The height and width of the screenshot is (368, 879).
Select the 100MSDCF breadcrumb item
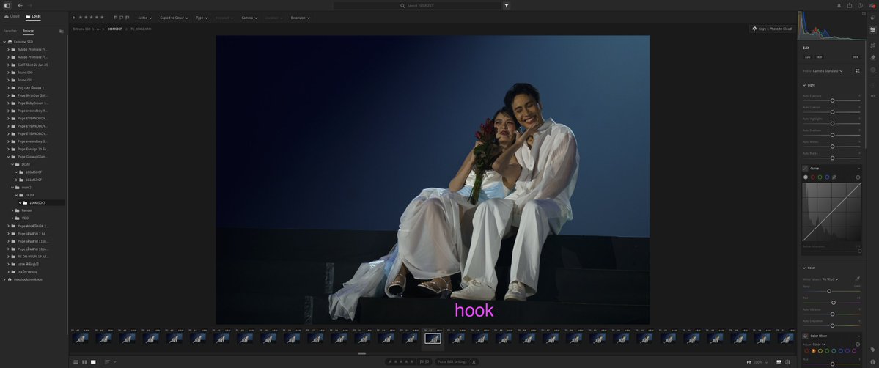(x=114, y=29)
